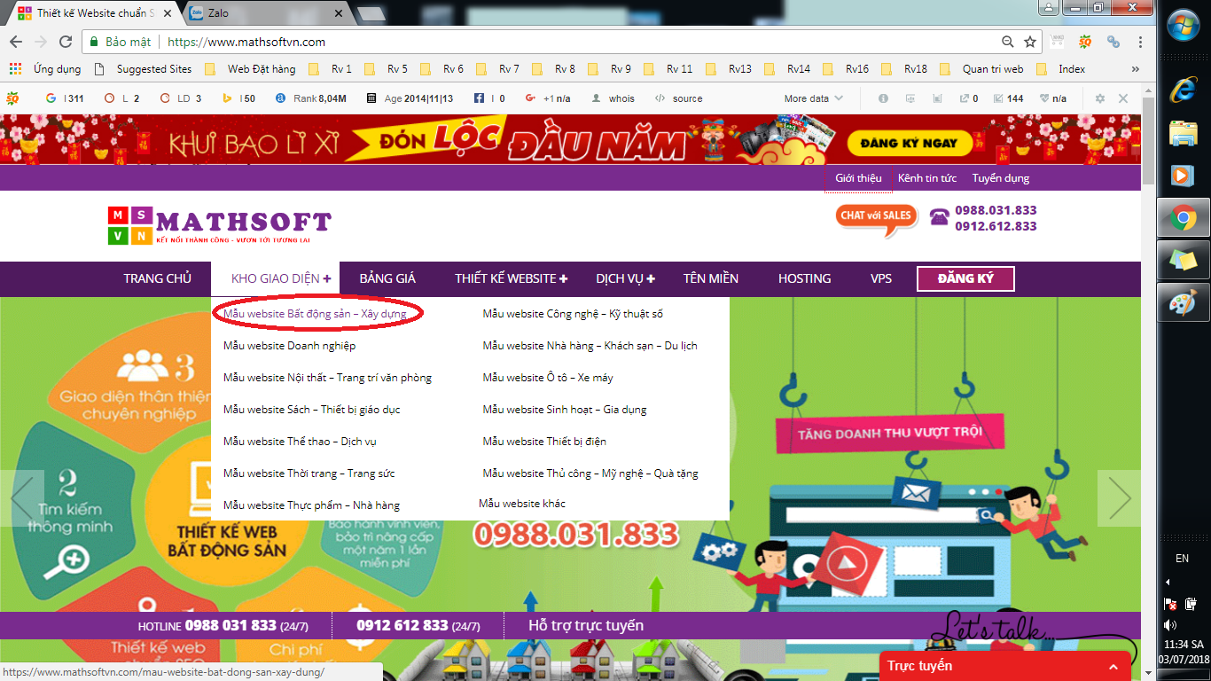Select Mẫu website Sách – Thiết bị giáo dục
This screenshot has width=1211, height=681.
pos(312,410)
